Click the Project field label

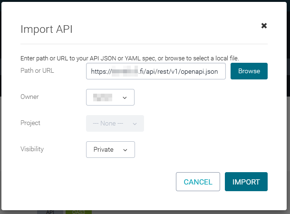(x=30, y=123)
